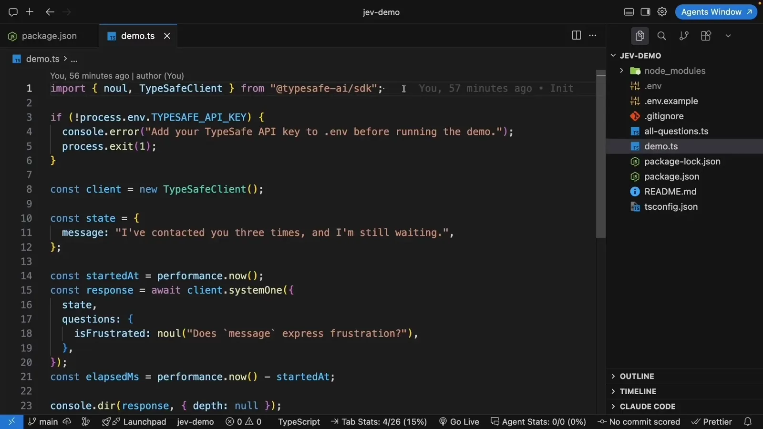Image resolution: width=763 pixels, height=429 pixels.
Task: Open new chat from the top-left icon
Action: pos(13,12)
